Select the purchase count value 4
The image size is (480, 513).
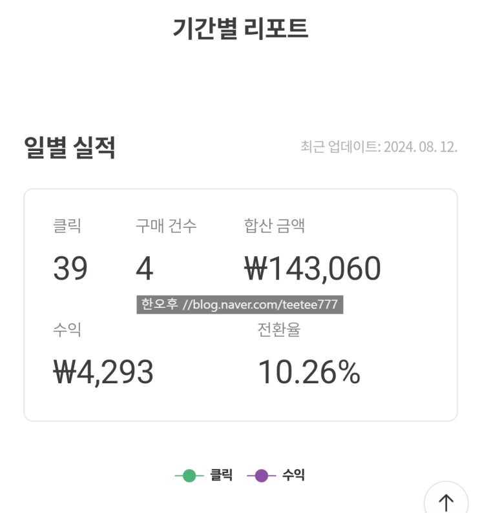click(x=144, y=268)
